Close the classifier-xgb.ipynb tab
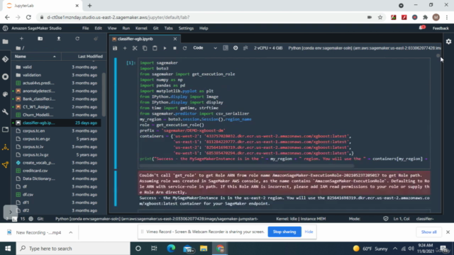 click(175, 39)
